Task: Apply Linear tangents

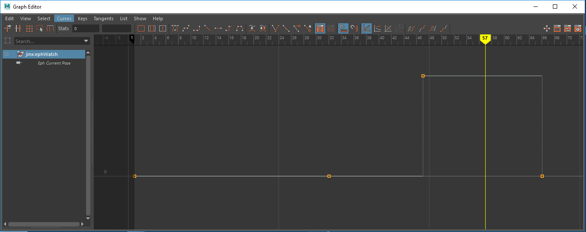Action: coord(207,28)
